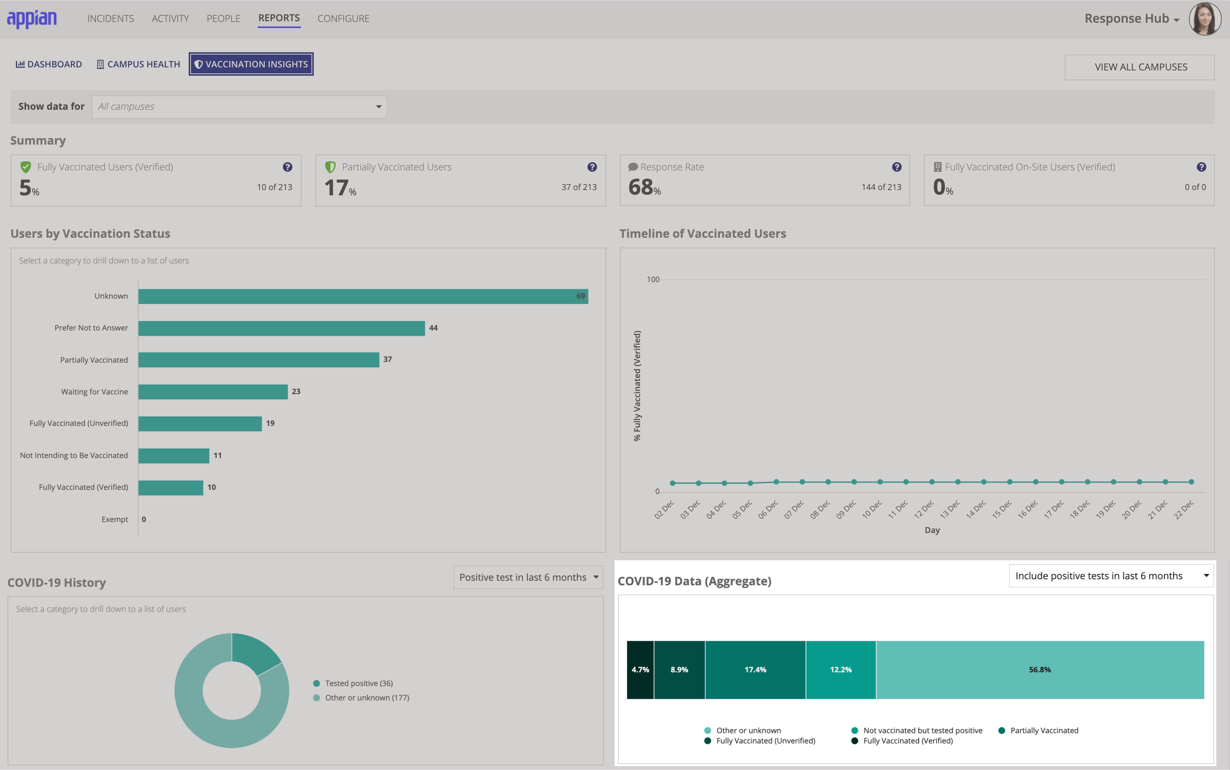Screen dimensions: 1230x770
Task: Toggle Other or unknown legend in aggregate chart
Action: [743, 730]
